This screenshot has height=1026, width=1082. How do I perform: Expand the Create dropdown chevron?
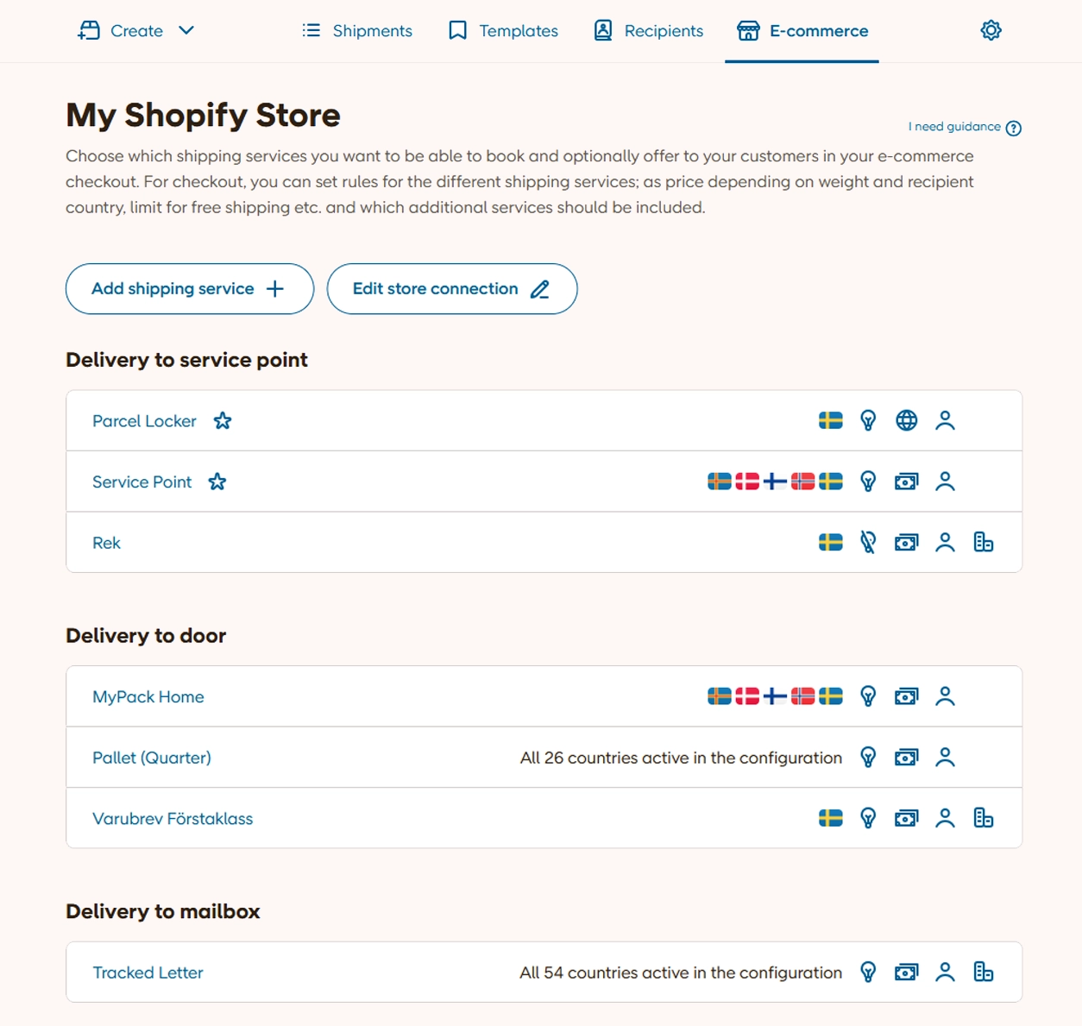(x=186, y=30)
